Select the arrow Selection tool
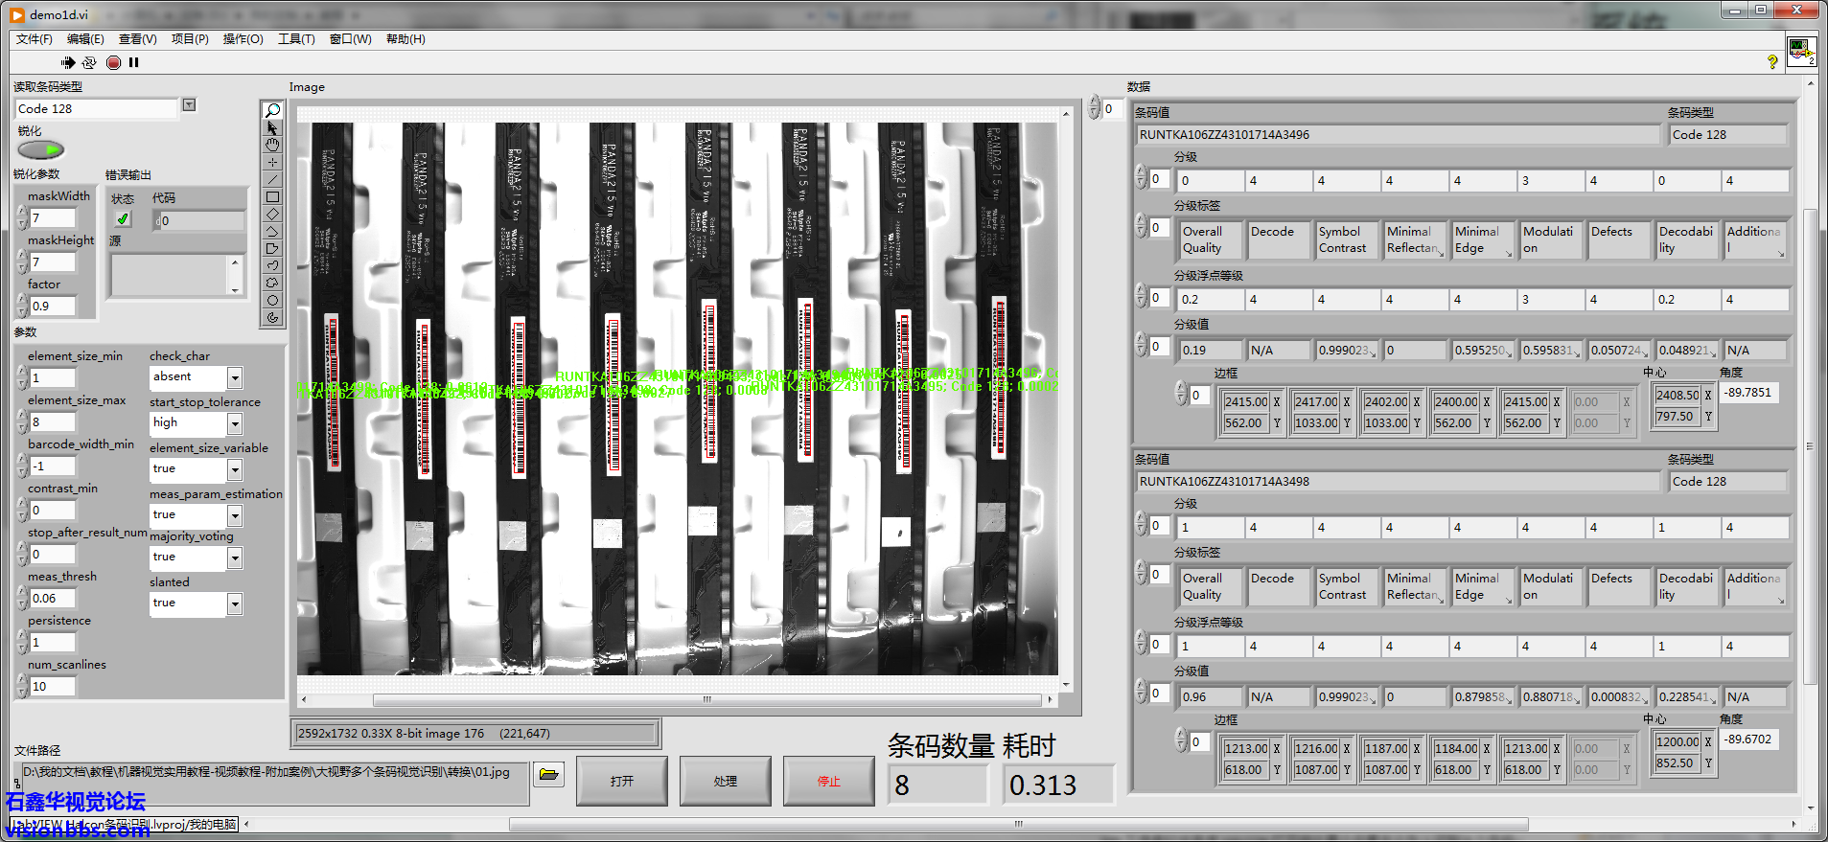This screenshot has height=842, width=1828. point(272,127)
